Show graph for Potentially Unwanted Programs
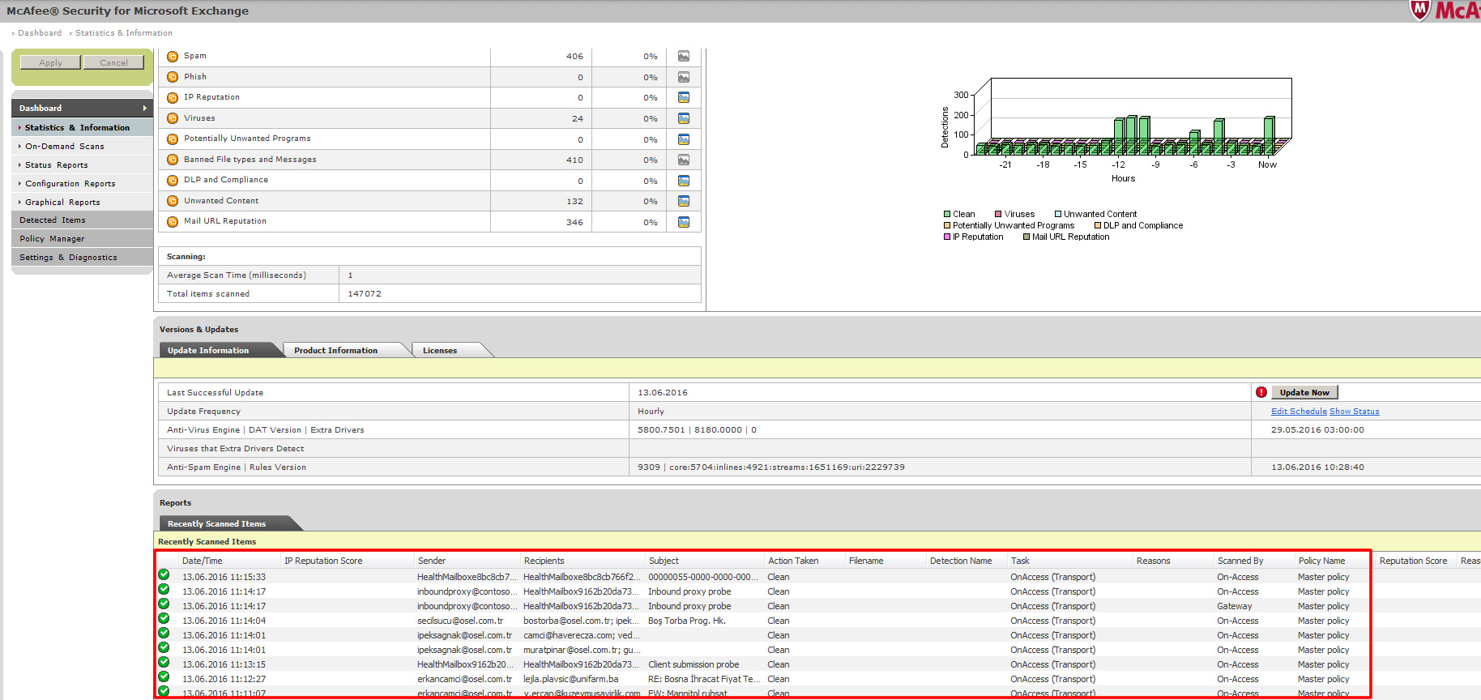Image resolution: width=1481 pixels, height=700 pixels. coord(684,139)
